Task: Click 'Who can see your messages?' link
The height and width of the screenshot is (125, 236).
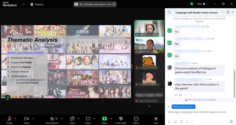Action: (200, 100)
